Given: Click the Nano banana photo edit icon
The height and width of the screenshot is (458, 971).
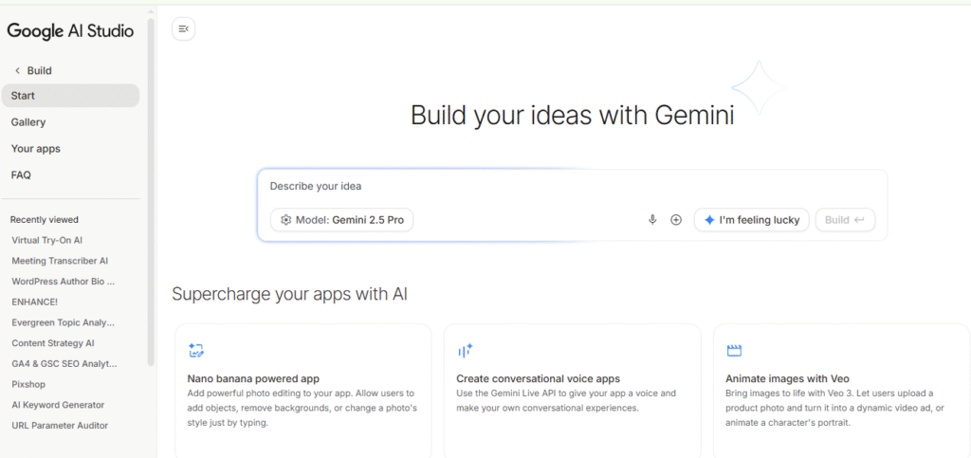Looking at the screenshot, I should point(196,351).
